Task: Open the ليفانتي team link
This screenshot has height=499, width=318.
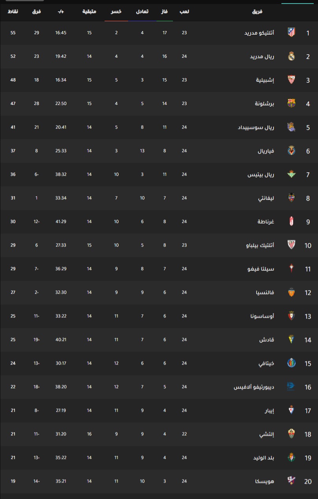Action: [266, 198]
